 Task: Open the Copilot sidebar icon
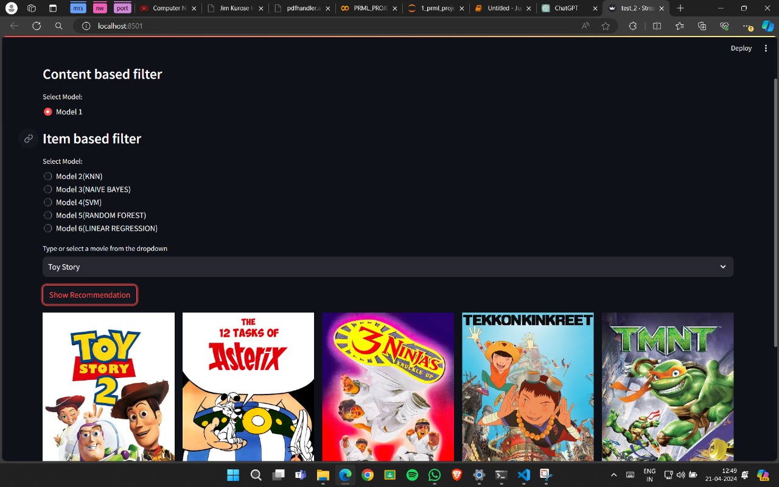[x=768, y=26]
